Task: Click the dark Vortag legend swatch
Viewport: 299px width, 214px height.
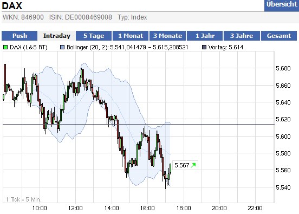Action: [x=204, y=47]
